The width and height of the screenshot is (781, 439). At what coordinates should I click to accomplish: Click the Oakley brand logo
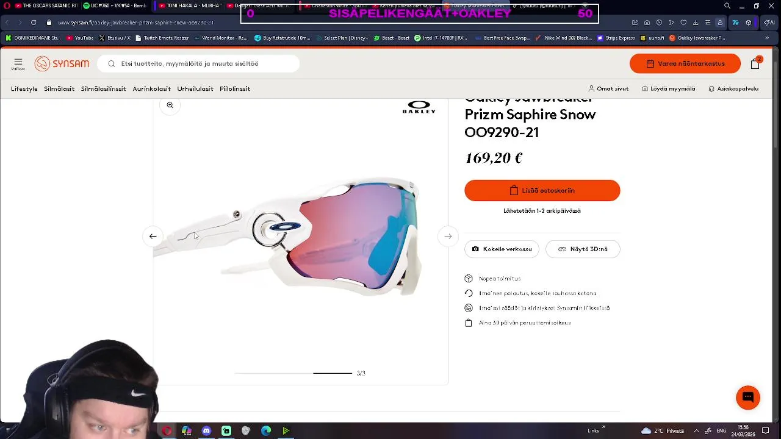[x=419, y=107]
